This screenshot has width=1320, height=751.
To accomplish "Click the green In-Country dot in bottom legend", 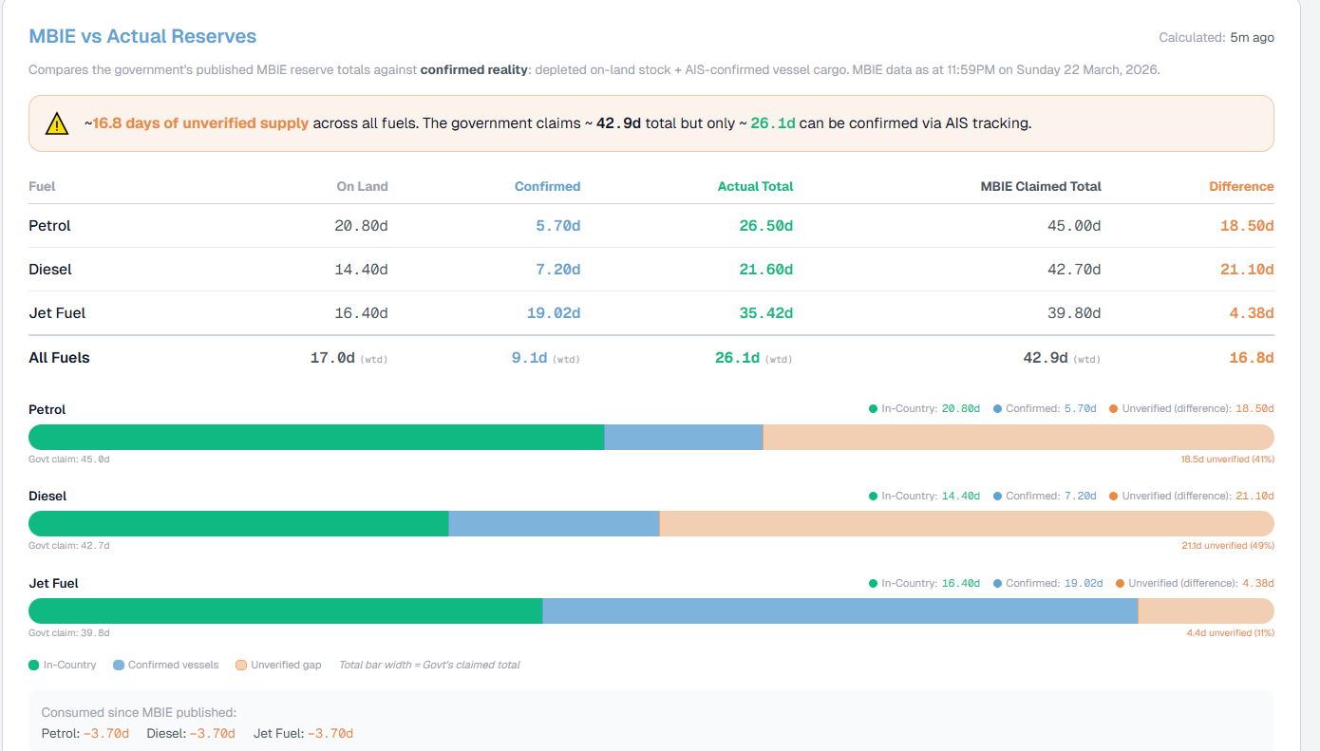I will (x=34, y=666).
